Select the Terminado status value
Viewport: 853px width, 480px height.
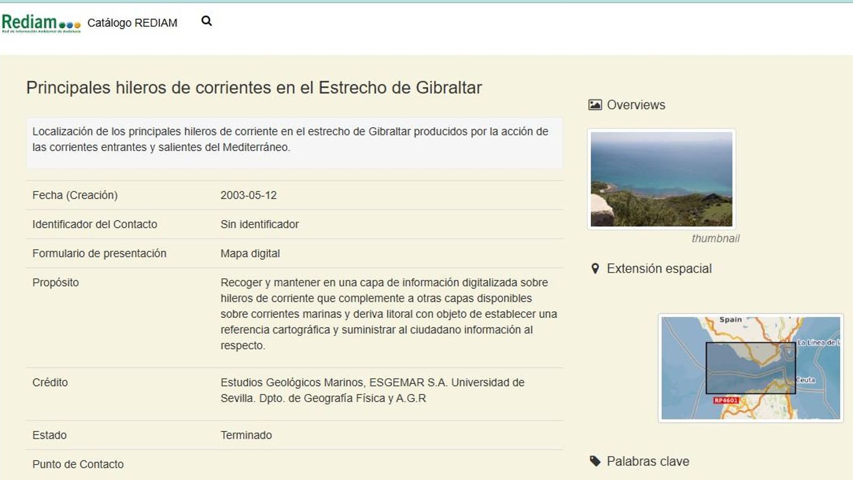coord(246,435)
